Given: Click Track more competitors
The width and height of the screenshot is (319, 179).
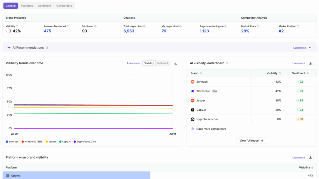Looking at the screenshot, I should point(208,129).
